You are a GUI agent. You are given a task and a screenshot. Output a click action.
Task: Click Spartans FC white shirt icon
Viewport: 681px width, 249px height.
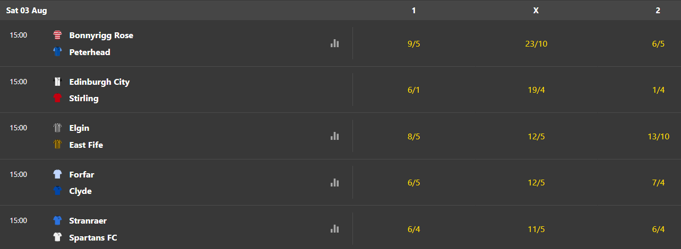57,237
